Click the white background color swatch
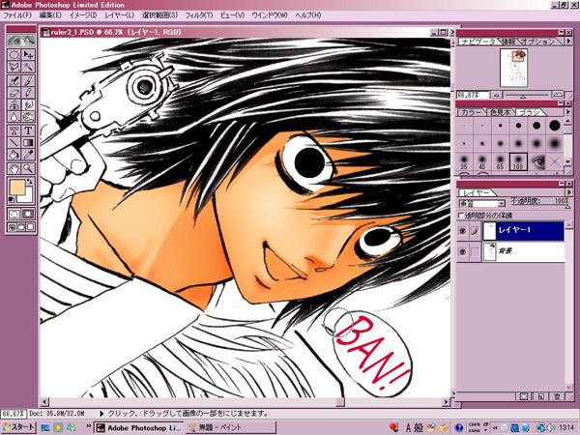The image size is (580, 435). coord(28,197)
